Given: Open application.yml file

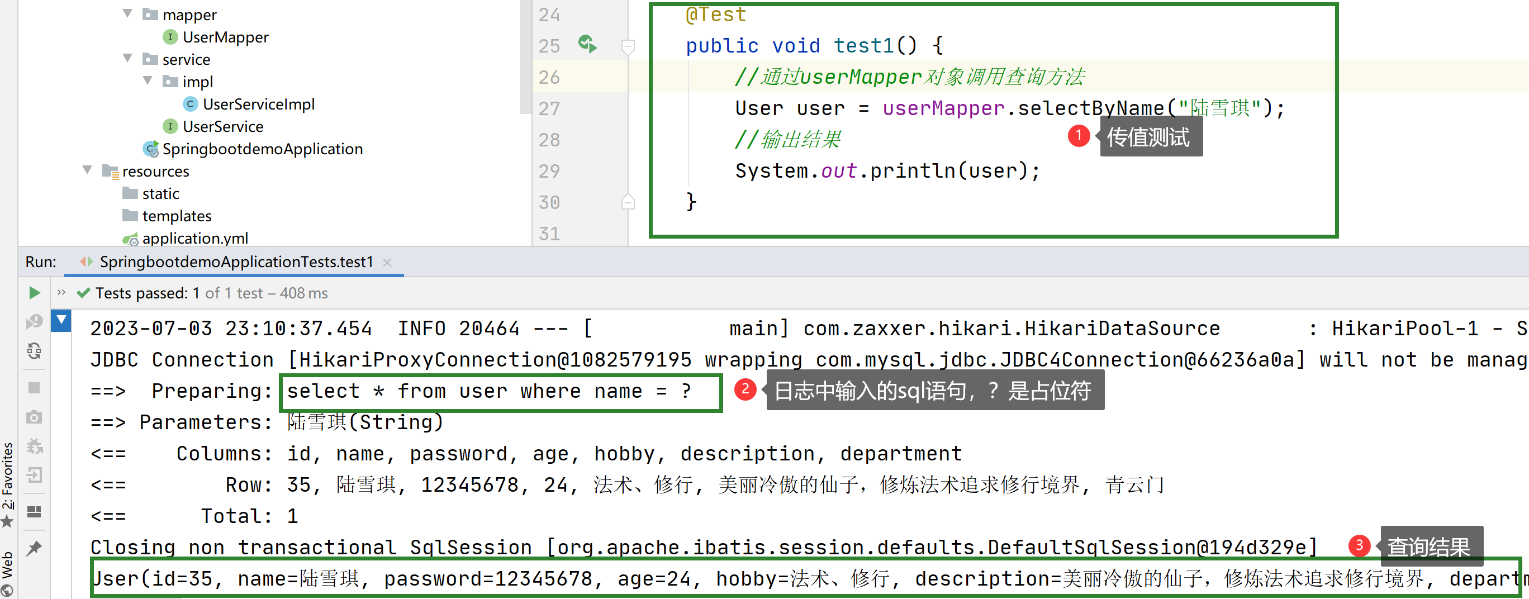Looking at the screenshot, I should (195, 238).
